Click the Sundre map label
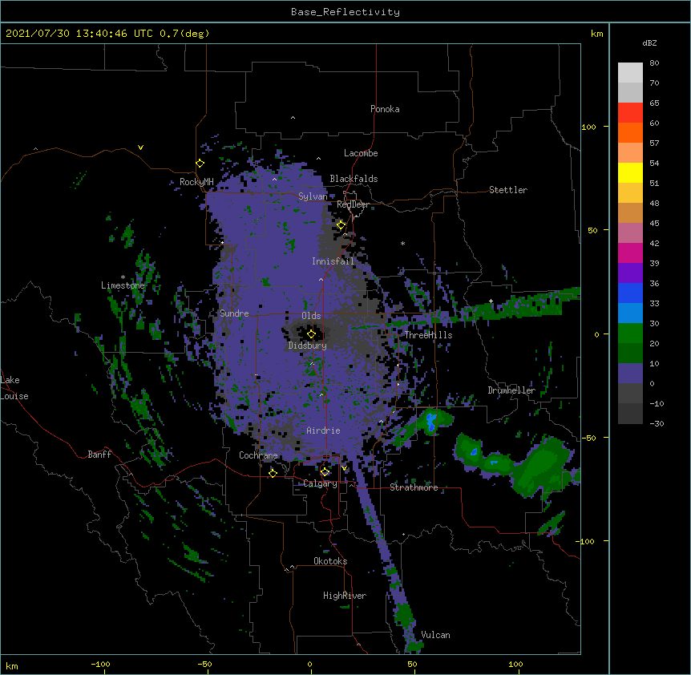Screen dimensions: 691x675 click(234, 313)
